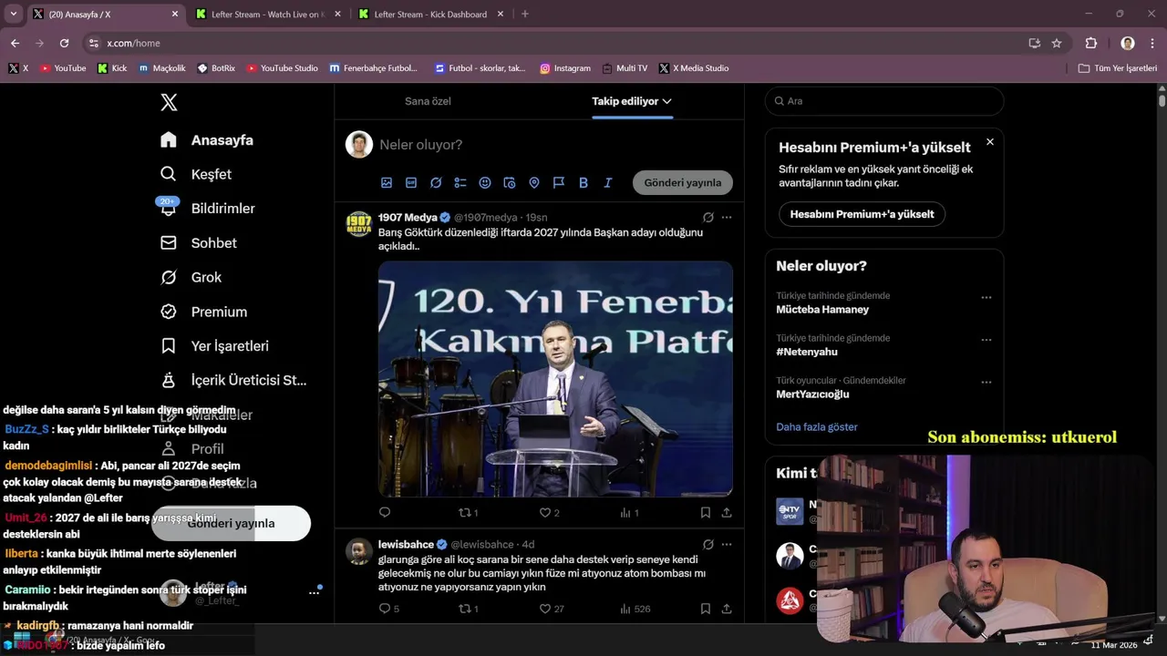Click the X logo in sidebar
Image resolution: width=1167 pixels, height=656 pixels.
point(169,102)
